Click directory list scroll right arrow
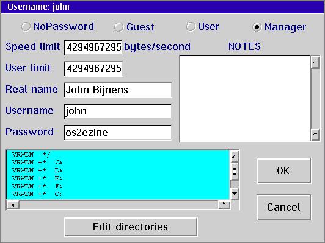This screenshot has width=325, height=243. [224, 205]
